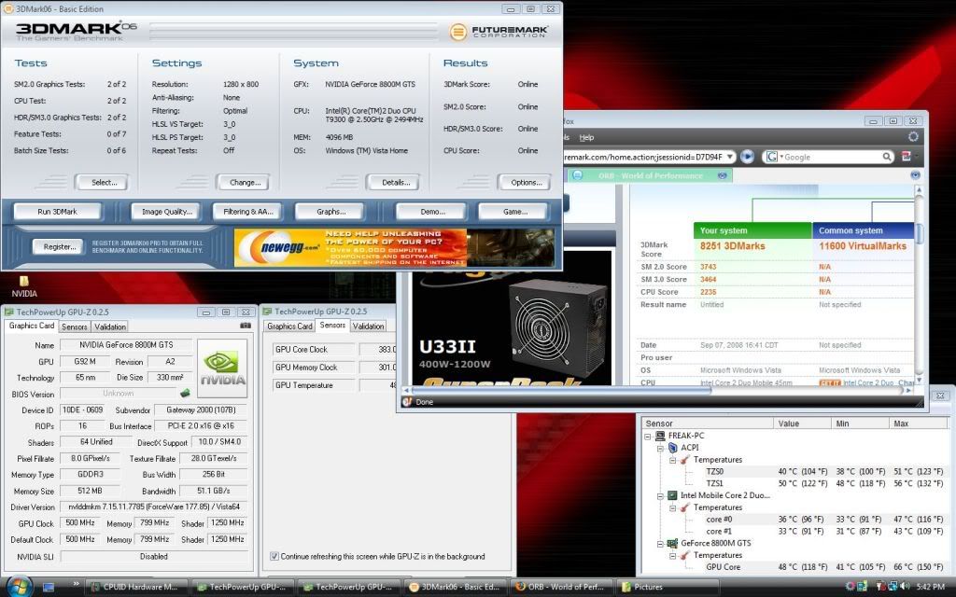Collapse the GeForce 8800M GTS node
This screenshot has width=956, height=597.
(660, 544)
